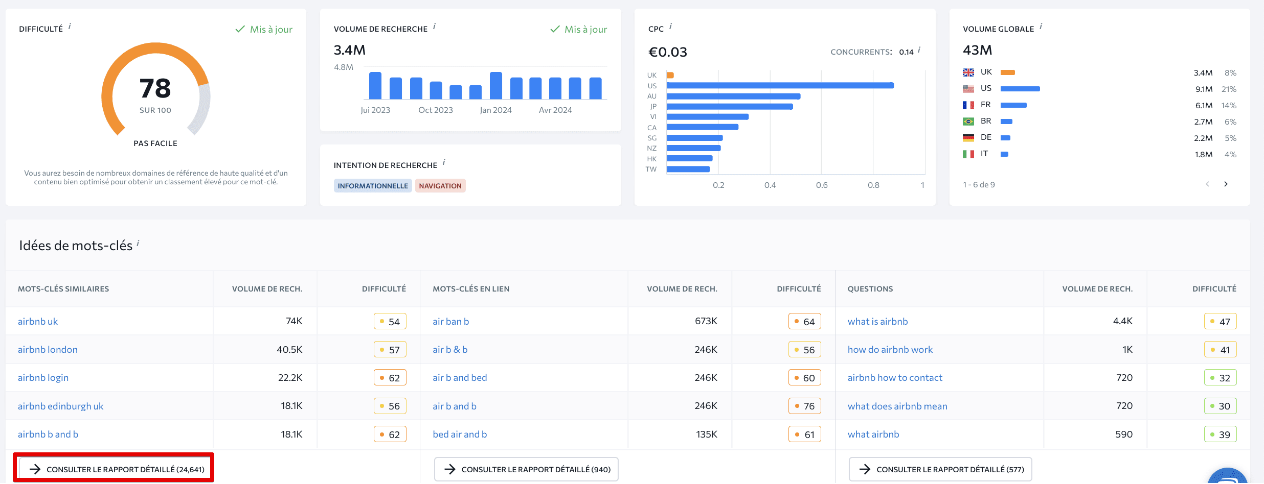Click the UK flag in global volume list
This screenshot has width=1264, height=484.
tap(968, 72)
